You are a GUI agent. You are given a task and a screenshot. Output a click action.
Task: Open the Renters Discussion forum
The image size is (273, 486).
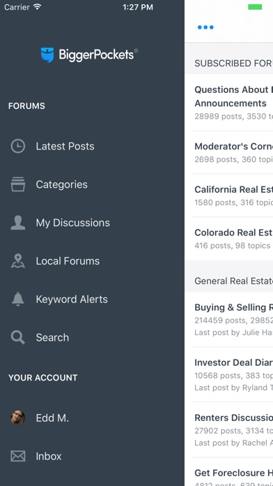pos(229,429)
